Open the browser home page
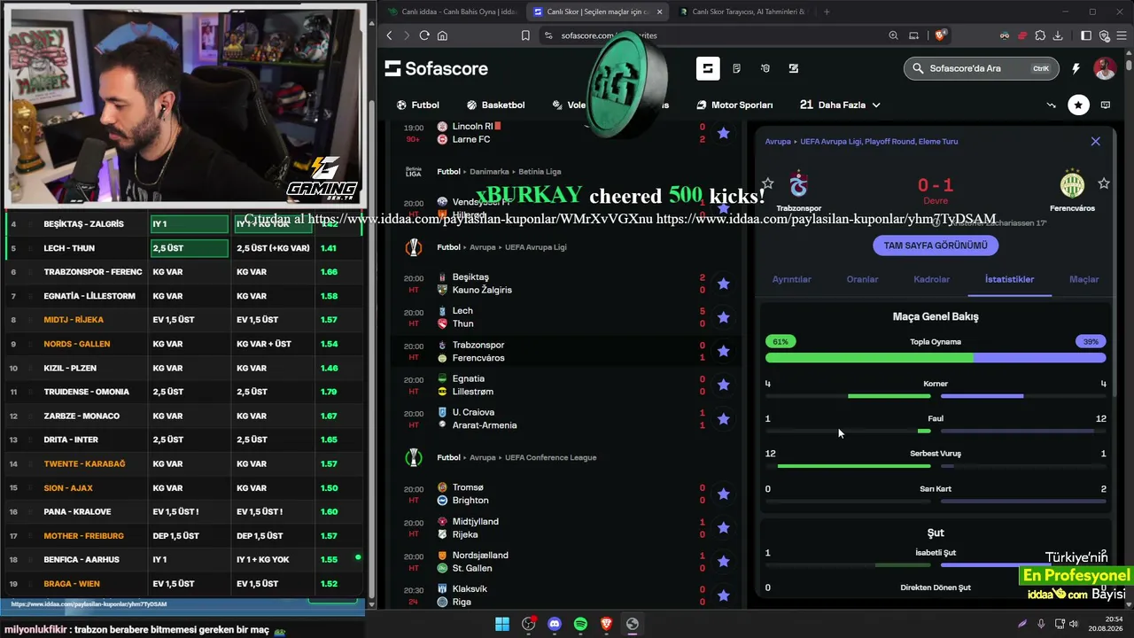 (442, 35)
